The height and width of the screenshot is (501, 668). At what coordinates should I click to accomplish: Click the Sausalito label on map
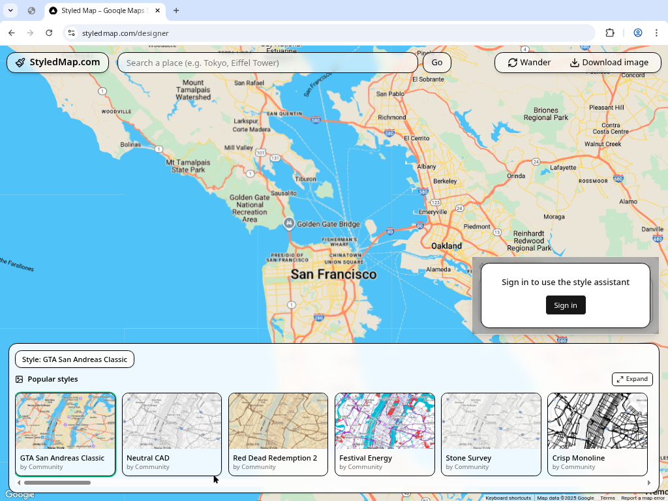pyautogui.click(x=284, y=193)
